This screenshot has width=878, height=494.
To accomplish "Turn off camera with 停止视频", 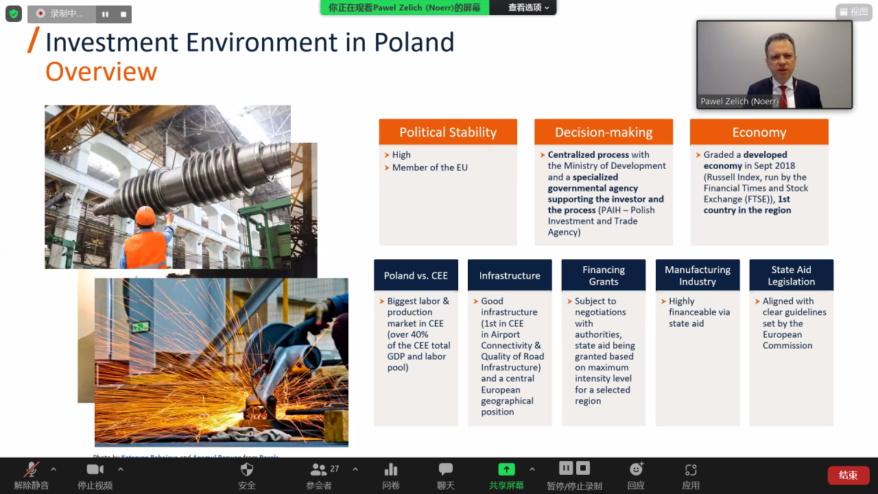I will [x=95, y=475].
